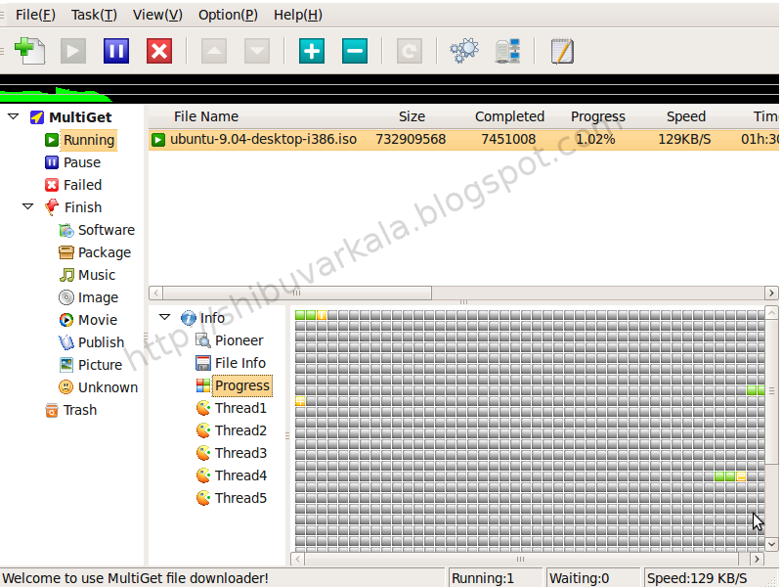Open the Publish folder

101,342
